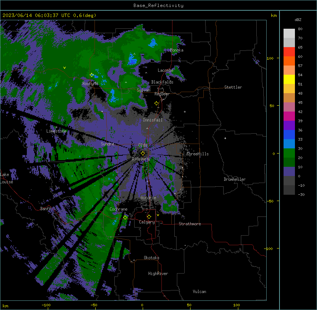The width and height of the screenshot is (317, 310).
Task: Click the white asterisk marker east of Innisfail
Action: pyautogui.click(x=185, y=112)
